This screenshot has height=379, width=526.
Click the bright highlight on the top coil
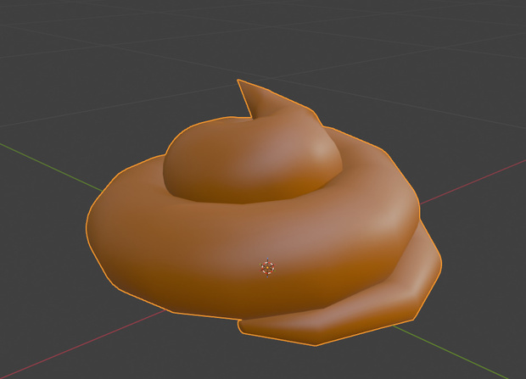pos(322,148)
